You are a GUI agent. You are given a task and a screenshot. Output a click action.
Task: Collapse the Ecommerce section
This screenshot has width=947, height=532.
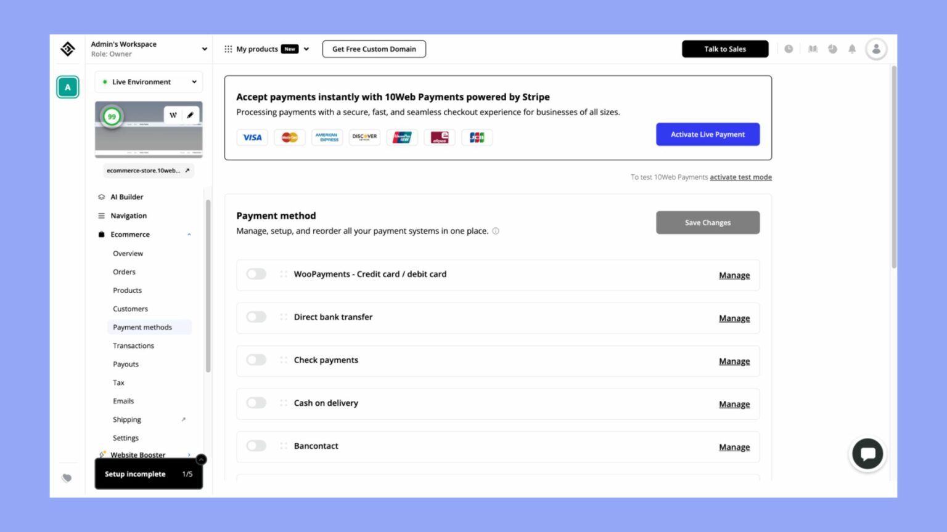pyautogui.click(x=189, y=235)
